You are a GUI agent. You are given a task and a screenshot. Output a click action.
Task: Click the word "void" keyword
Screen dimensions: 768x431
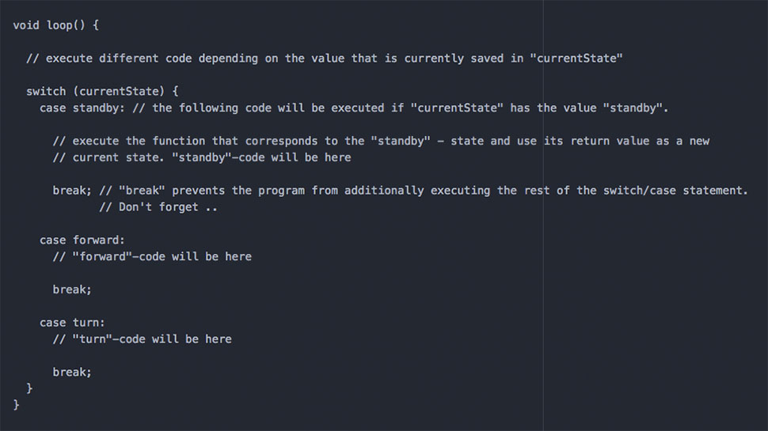26,25
